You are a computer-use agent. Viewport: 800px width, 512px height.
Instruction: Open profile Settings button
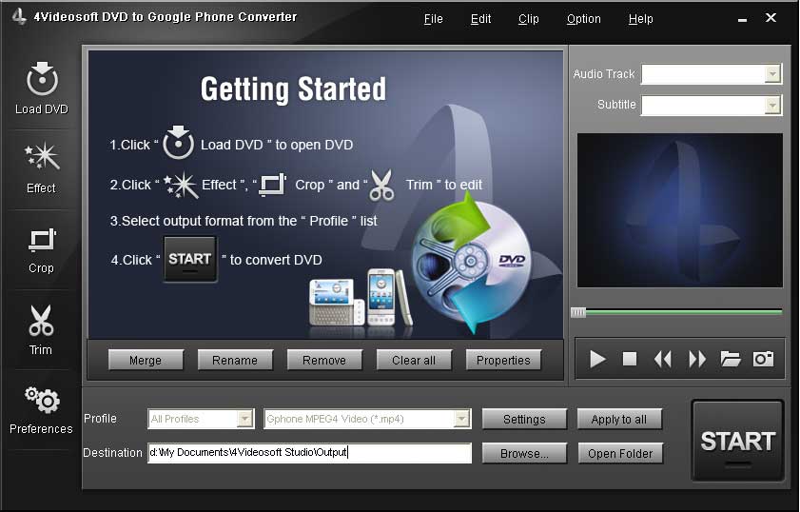pos(524,419)
